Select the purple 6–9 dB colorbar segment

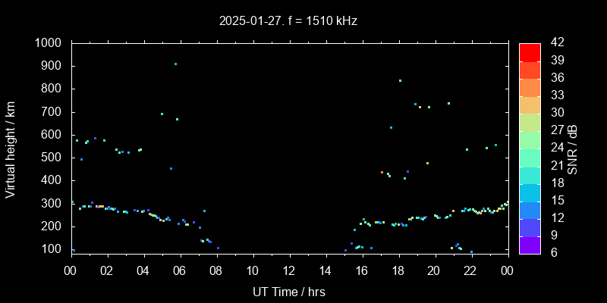coord(530,244)
